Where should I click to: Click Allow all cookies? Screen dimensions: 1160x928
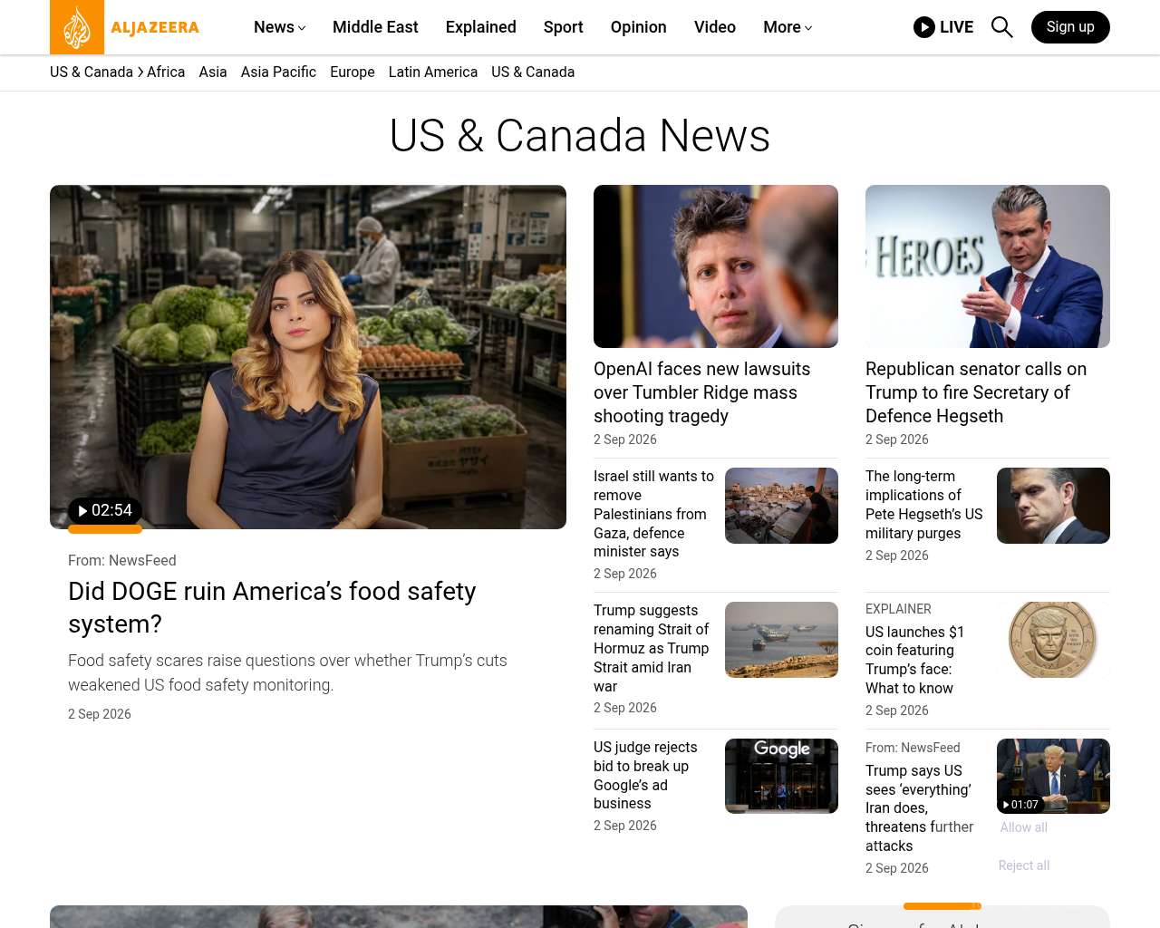[1023, 827]
